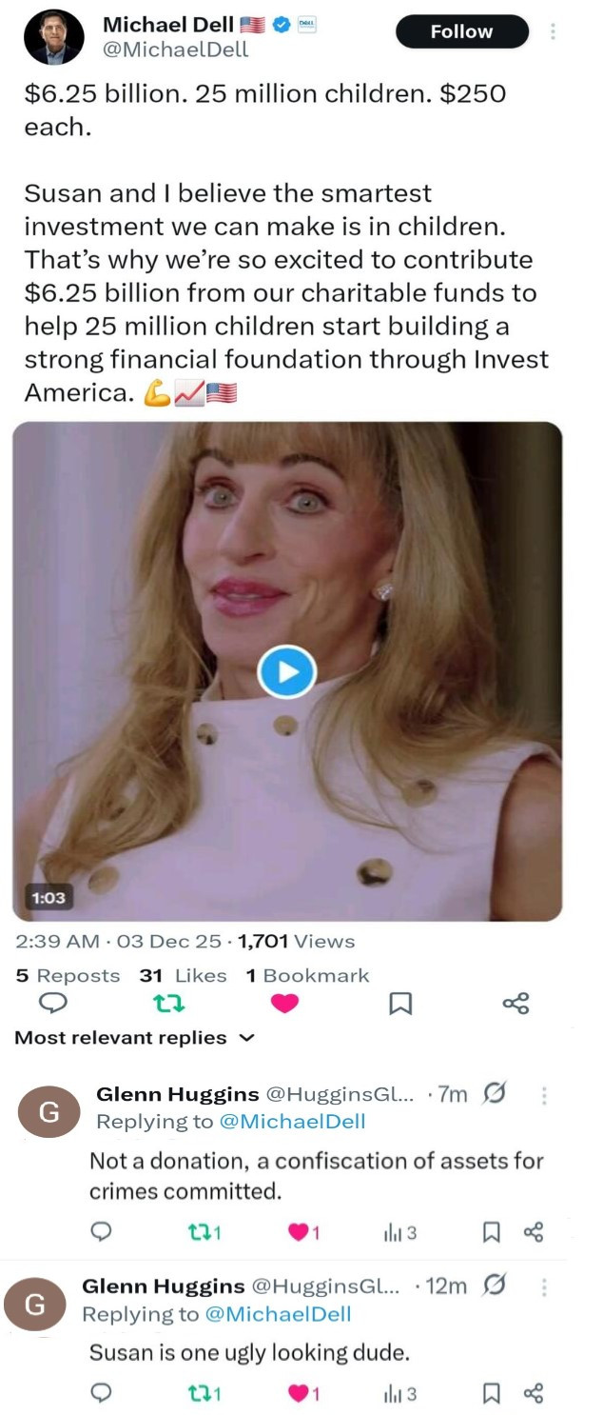The width and height of the screenshot is (603, 1415).
Task: Open more options on first reply
Action: (544, 1095)
